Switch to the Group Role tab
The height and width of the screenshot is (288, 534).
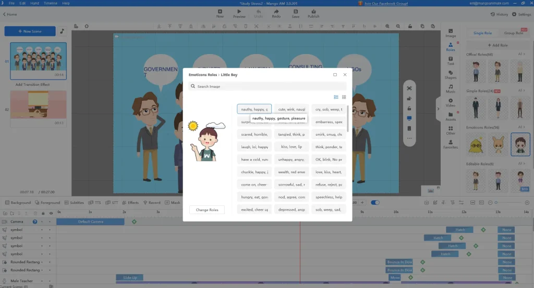(x=513, y=33)
